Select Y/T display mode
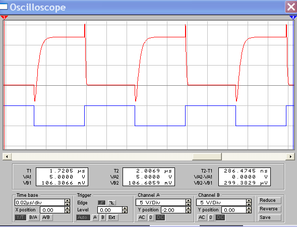Screen dimensions: 297x227 click(21, 217)
